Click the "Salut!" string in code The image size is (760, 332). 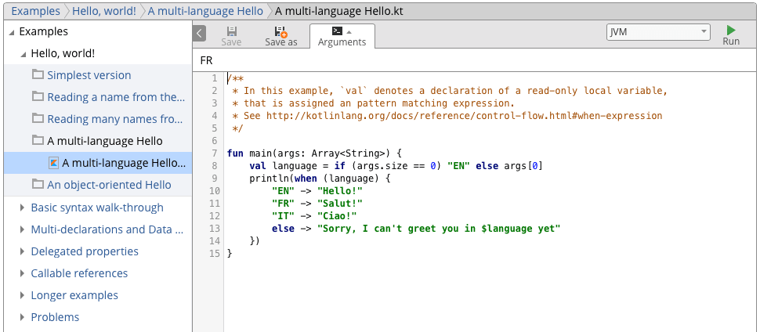click(340, 203)
